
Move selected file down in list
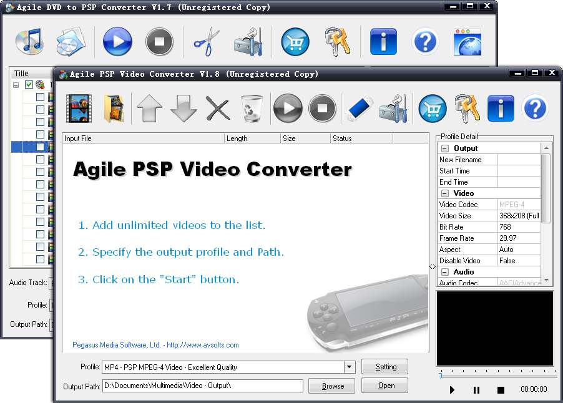[x=184, y=108]
